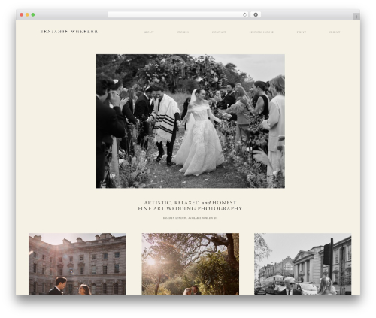
Task: Click the green fullscreen window dot
Action: coord(33,14)
